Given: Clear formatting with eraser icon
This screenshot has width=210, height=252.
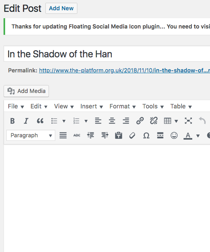Looking at the screenshot, I should tap(132, 135).
